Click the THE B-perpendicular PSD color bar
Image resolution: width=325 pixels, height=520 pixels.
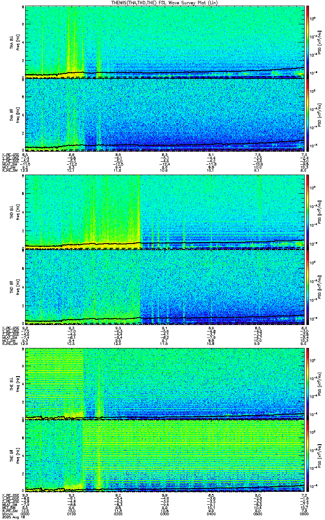(308, 383)
